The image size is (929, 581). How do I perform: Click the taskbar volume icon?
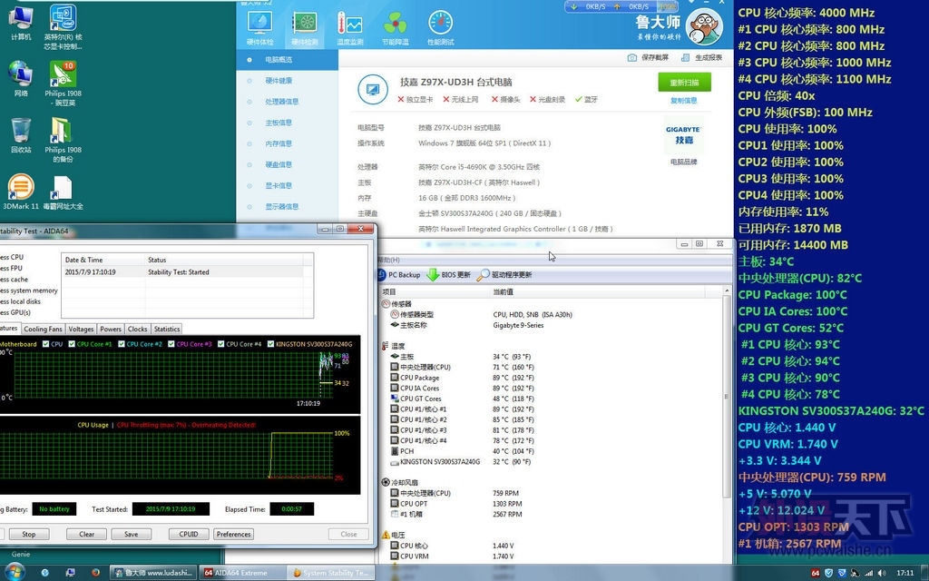pyautogui.click(x=882, y=573)
